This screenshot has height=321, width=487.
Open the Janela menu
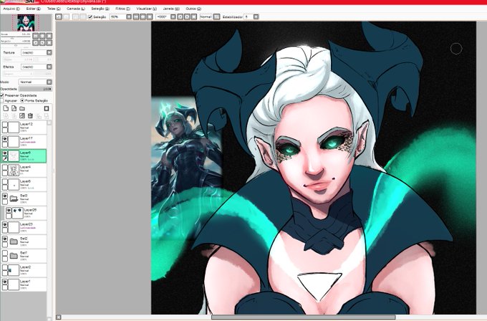click(x=171, y=9)
